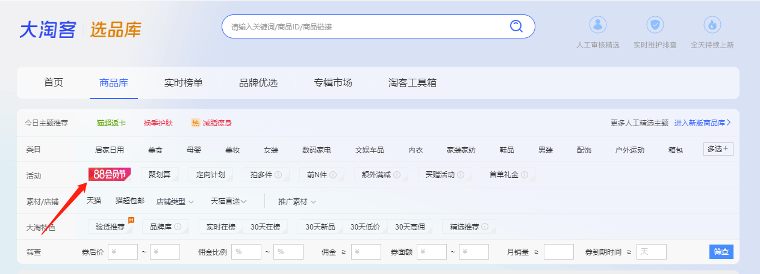Viewport: 760px width, 274px height.
Task: Follow the 进入新版商品库 link
Action: click(702, 123)
